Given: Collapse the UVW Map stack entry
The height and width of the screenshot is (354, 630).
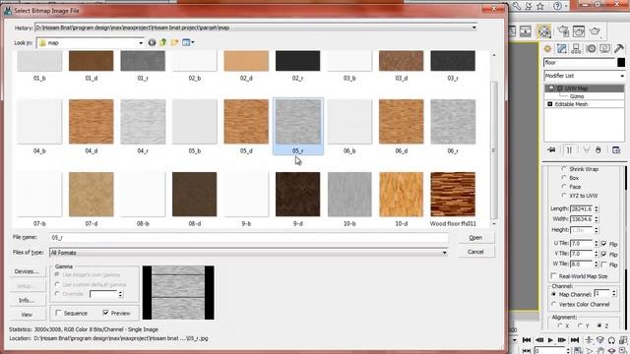Looking at the screenshot, I should pos(559,88).
